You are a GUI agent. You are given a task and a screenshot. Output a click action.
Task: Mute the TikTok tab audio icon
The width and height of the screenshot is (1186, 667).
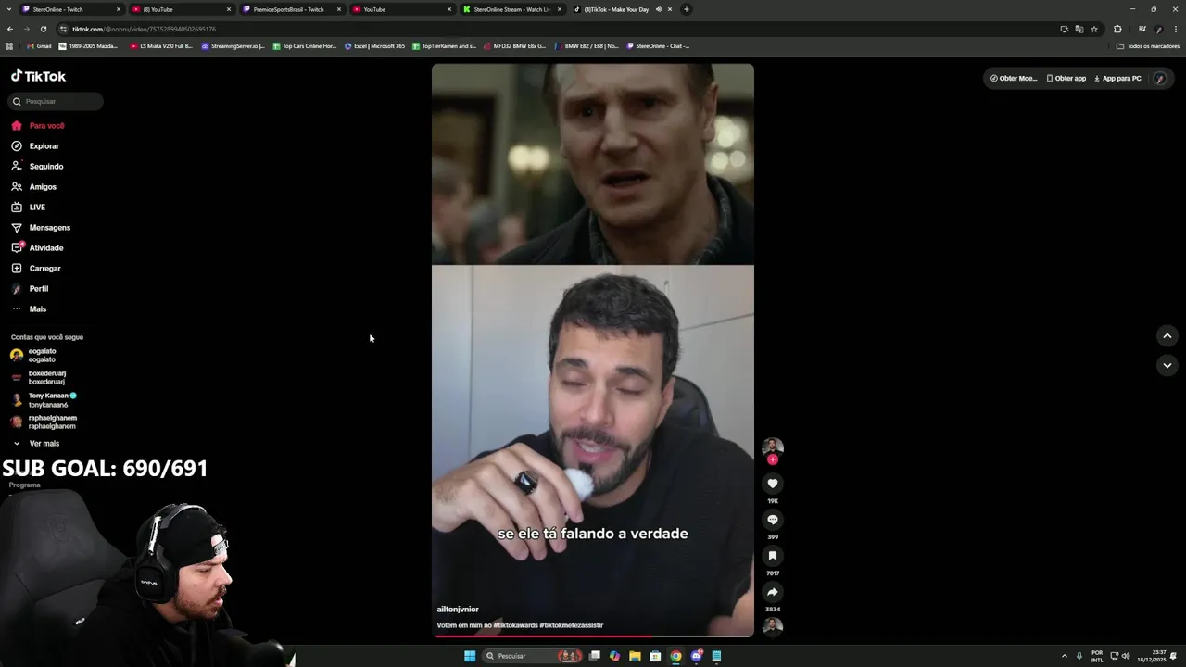point(658,9)
